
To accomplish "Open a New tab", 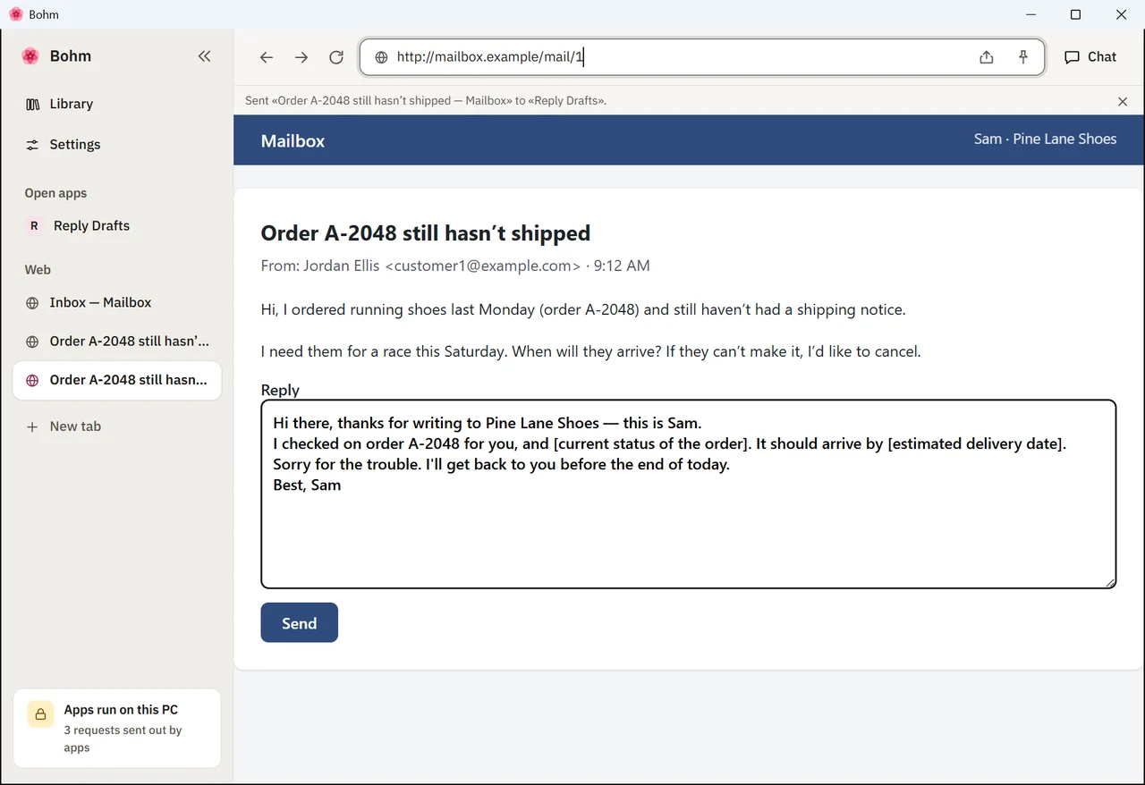I will (x=117, y=426).
